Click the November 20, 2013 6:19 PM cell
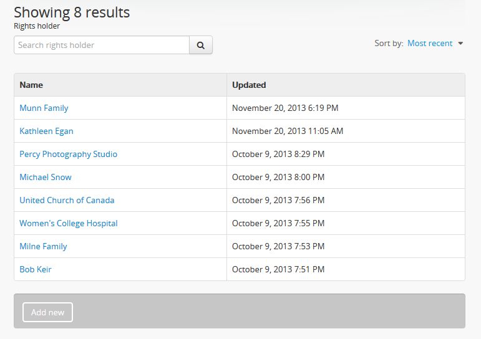The height and width of the screenshot is (339, 481). (x=285, y=108)
